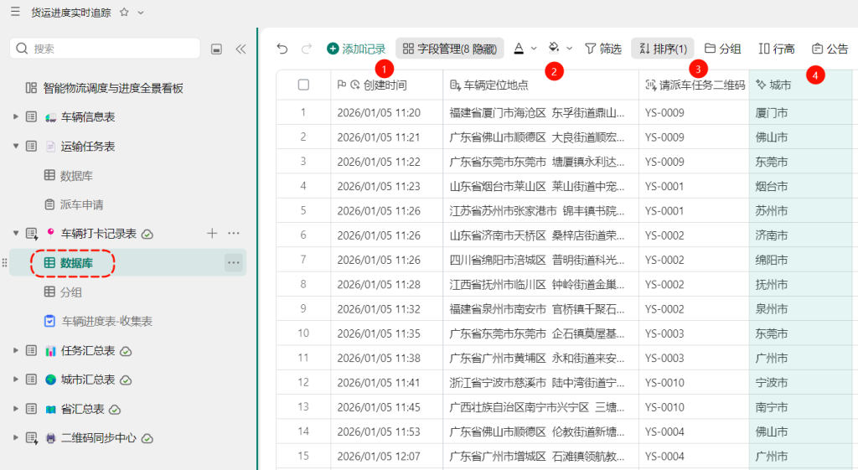The image size is (858, 470).
Task: Open fill color dropdown arrow
Action: click(x=569, y=49)
